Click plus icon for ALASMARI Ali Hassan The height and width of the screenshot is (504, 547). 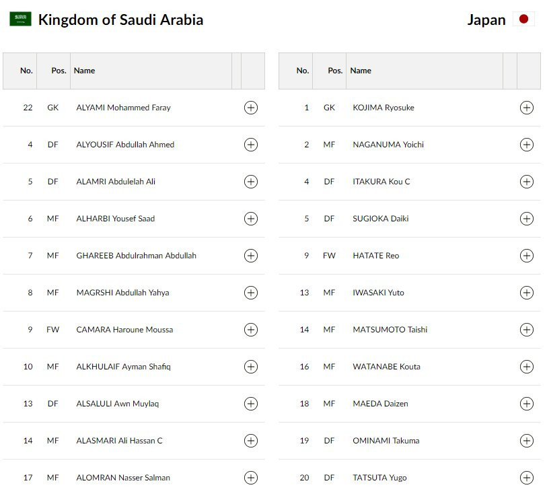[x=250, y=441]
